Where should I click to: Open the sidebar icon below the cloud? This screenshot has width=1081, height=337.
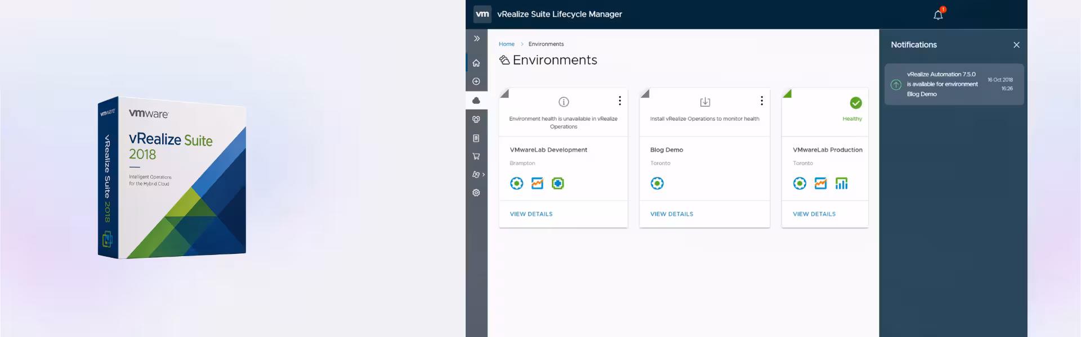[x=476, y=119]
